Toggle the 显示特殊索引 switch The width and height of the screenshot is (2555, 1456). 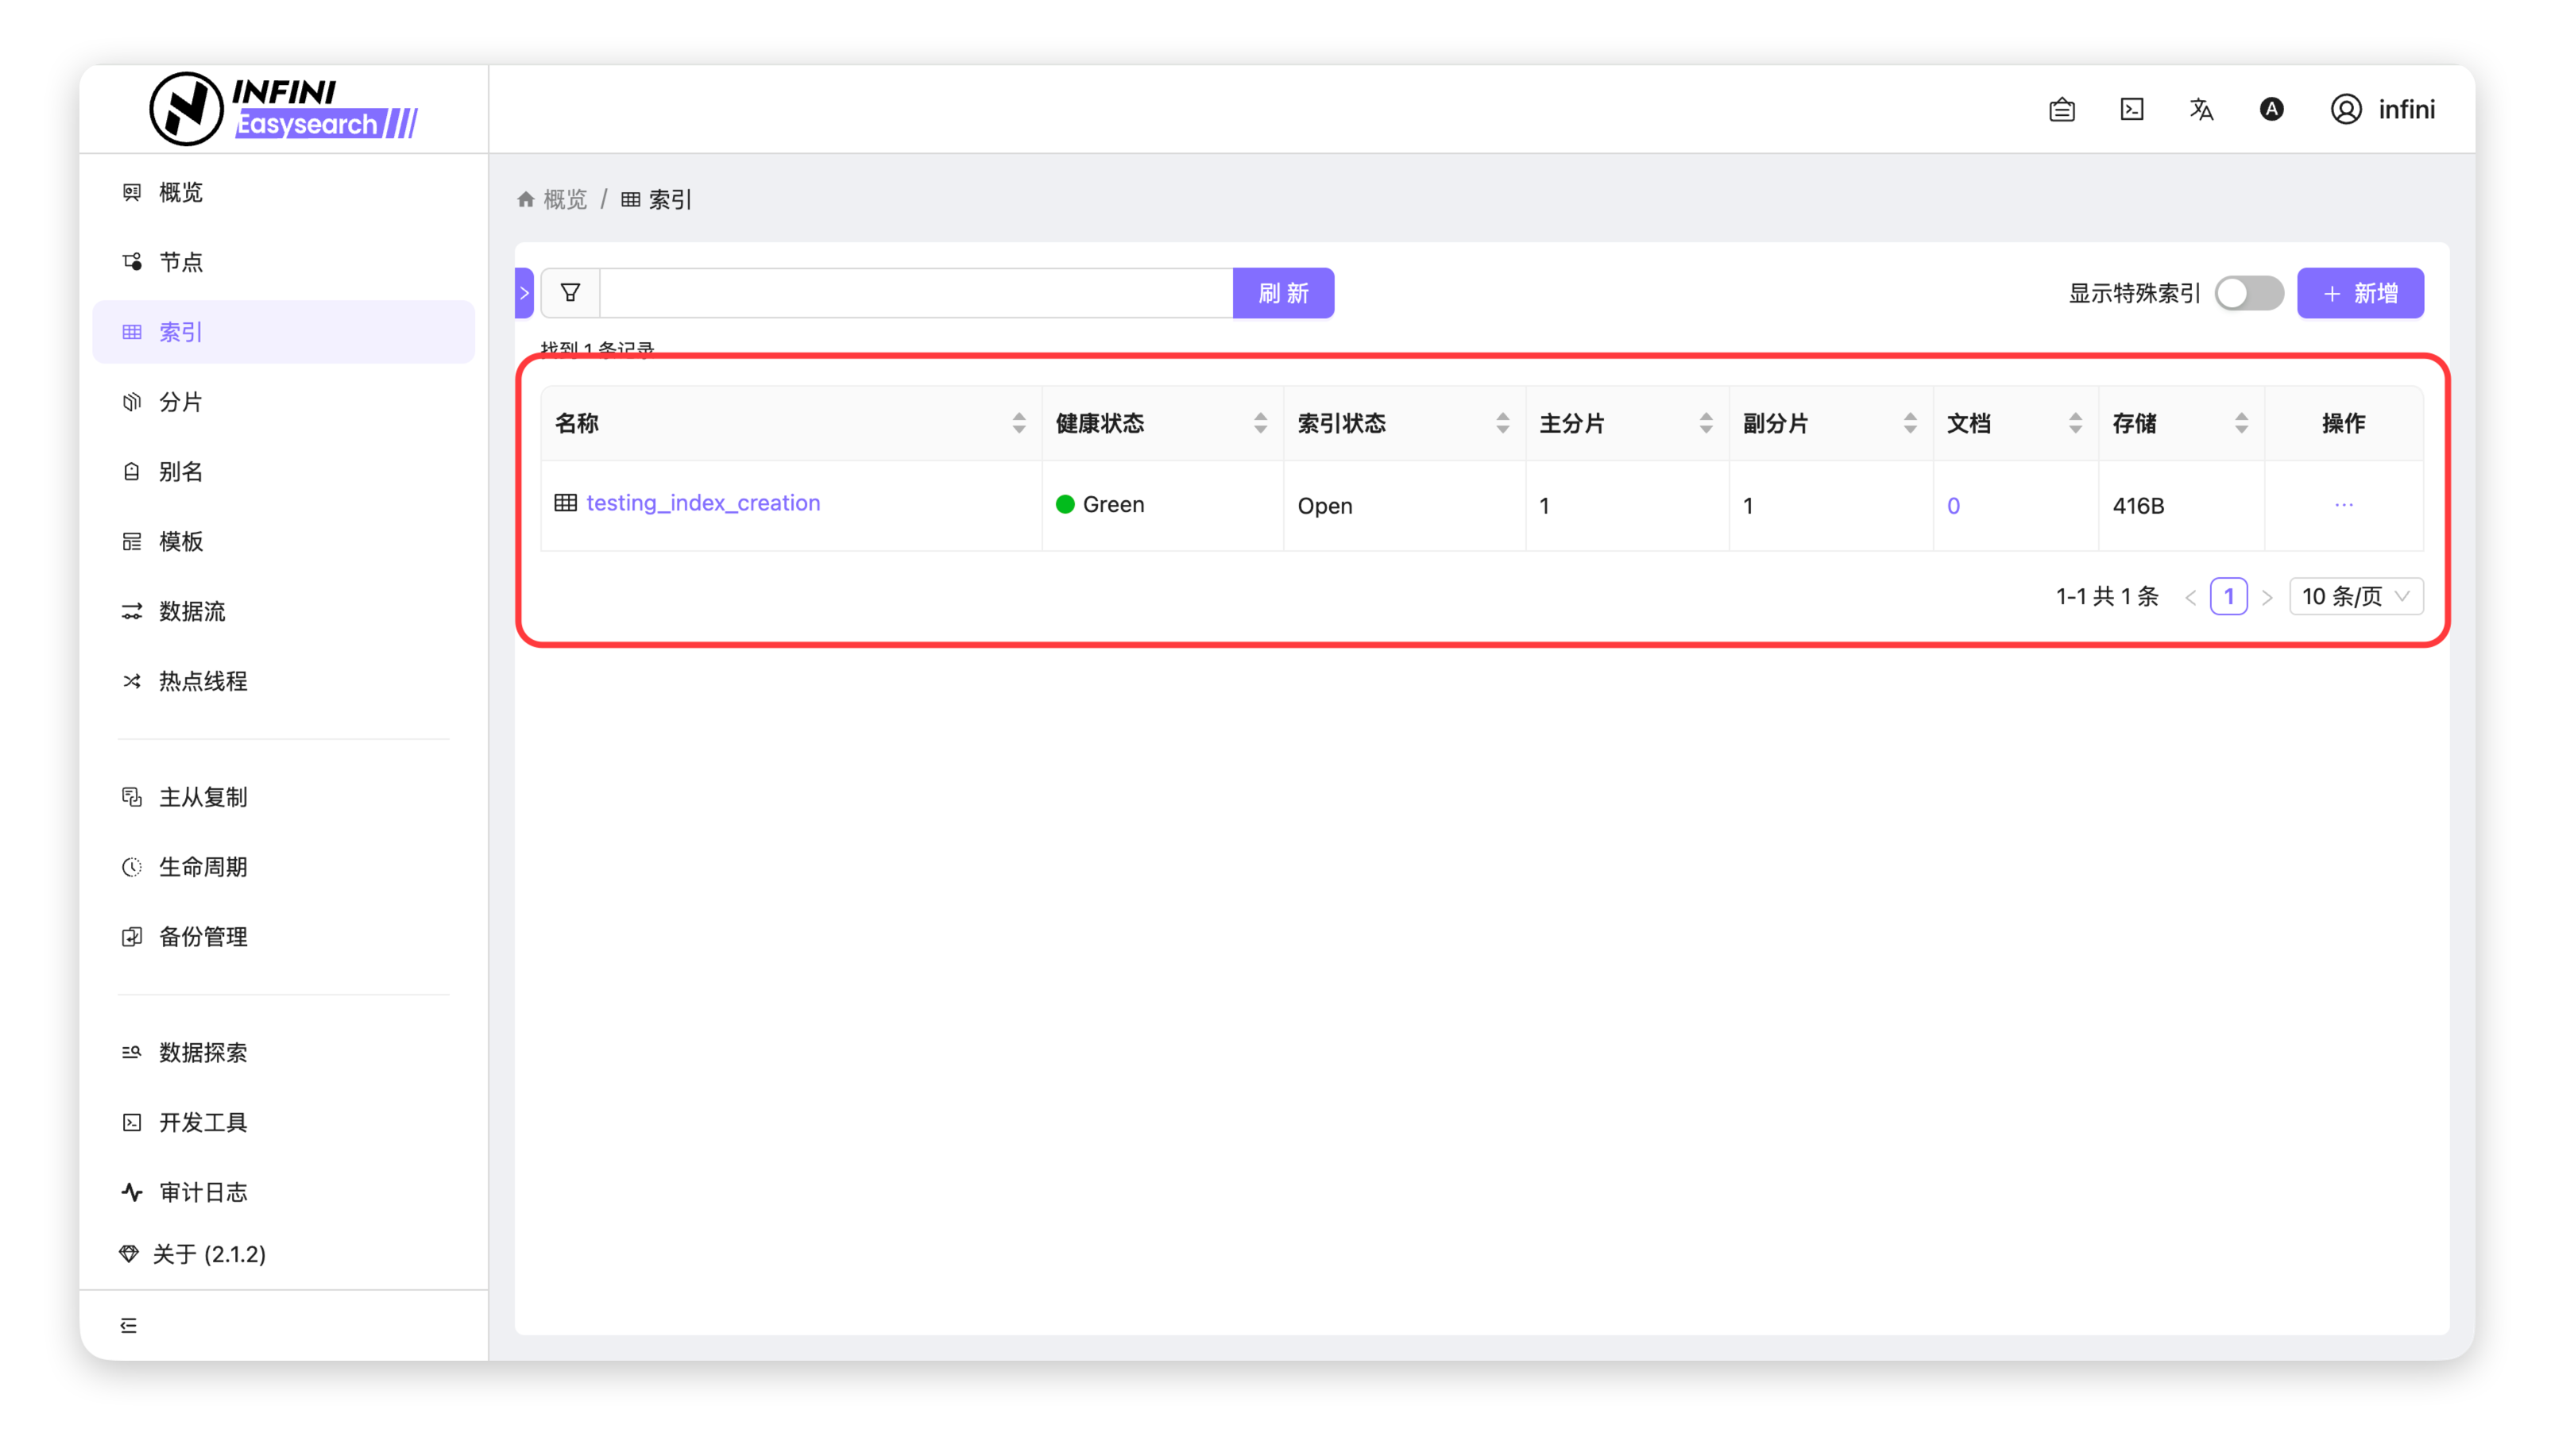coord(2248,293)
